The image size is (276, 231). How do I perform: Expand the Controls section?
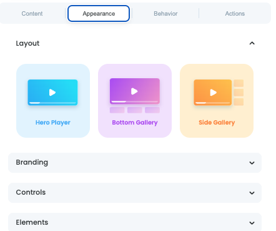click(135, 193)
